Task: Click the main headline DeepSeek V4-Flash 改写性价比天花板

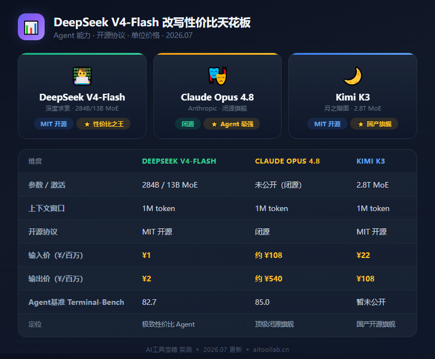Action: 152,22
